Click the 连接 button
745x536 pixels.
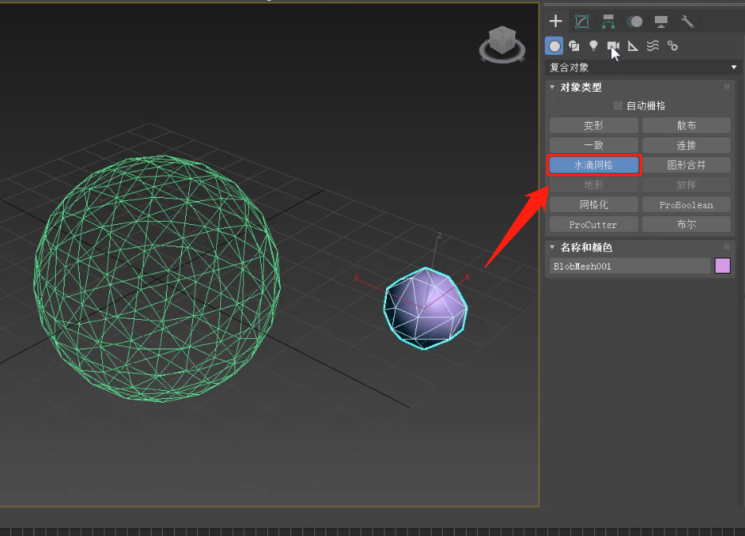tap(686, 145)
